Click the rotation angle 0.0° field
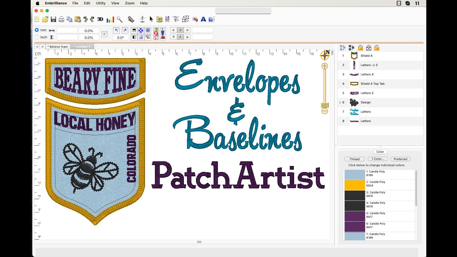This screenshot has height=257, width=457. (x=121, y=37)
